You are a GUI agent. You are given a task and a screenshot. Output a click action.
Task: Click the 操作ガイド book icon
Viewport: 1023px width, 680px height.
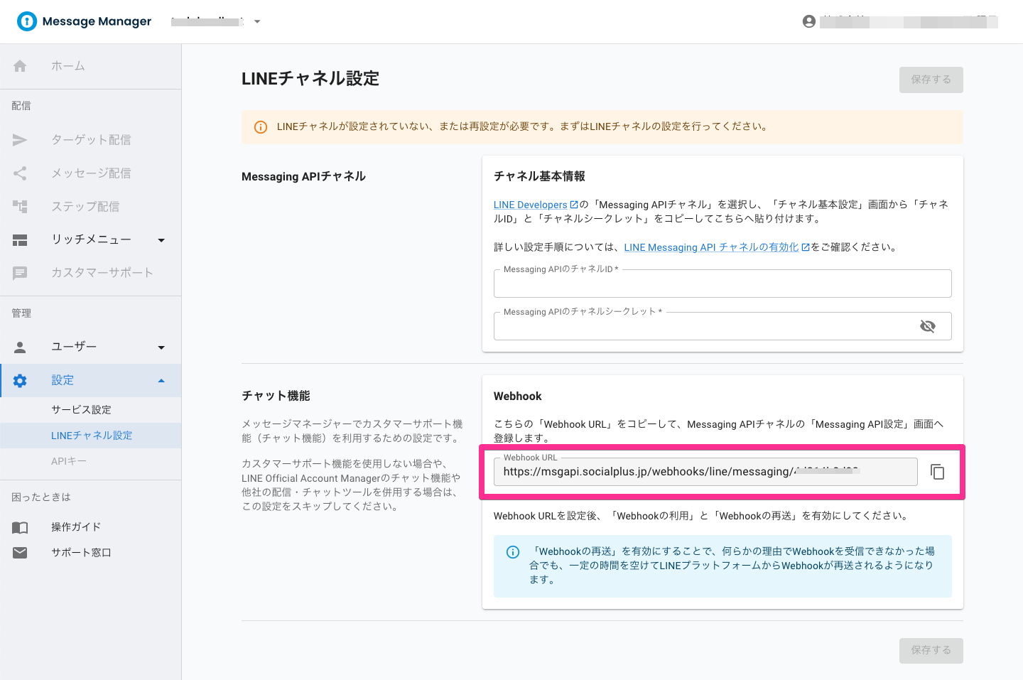point(20,527)
